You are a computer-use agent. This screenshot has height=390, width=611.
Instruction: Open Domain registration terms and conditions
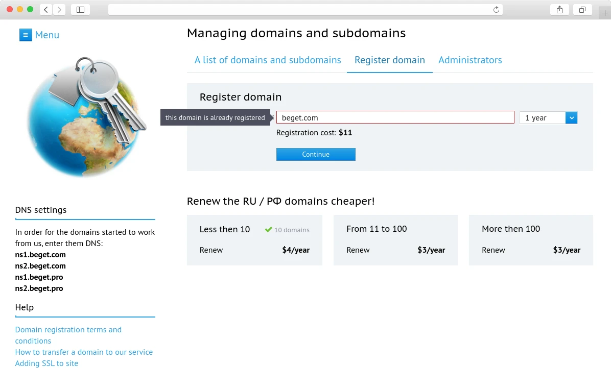point(68,335)
